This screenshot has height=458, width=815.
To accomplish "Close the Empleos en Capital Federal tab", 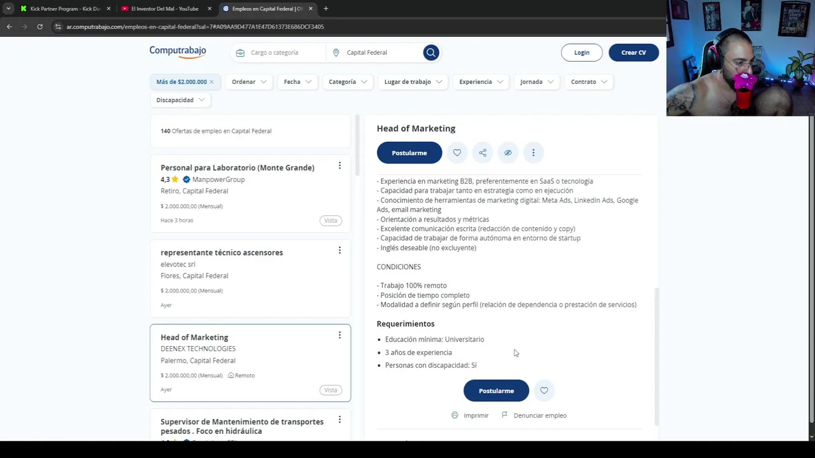I will click(x=311, y=9).
